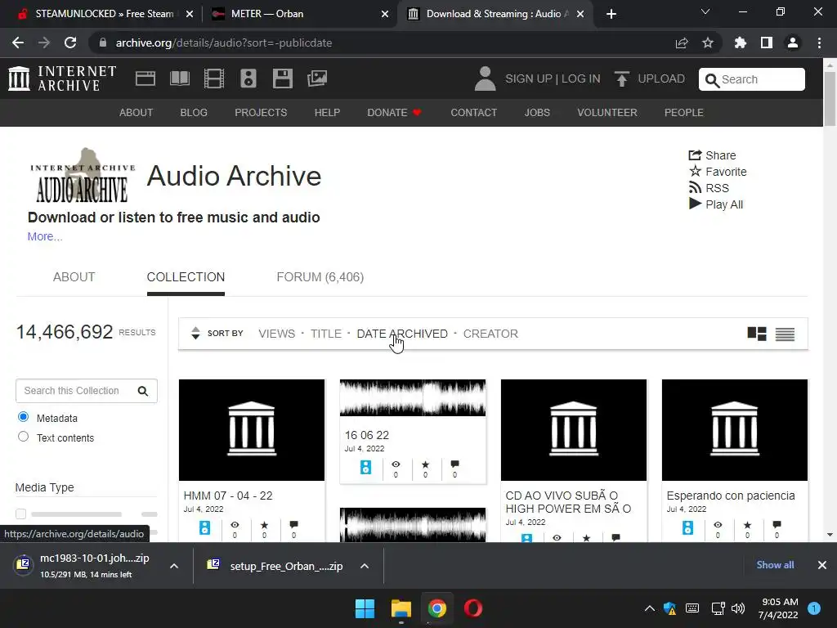The height and width of the screenshot is (628, 837).
Task: Open File Explorer from taskbar
Action: click(x=401, y=608)
